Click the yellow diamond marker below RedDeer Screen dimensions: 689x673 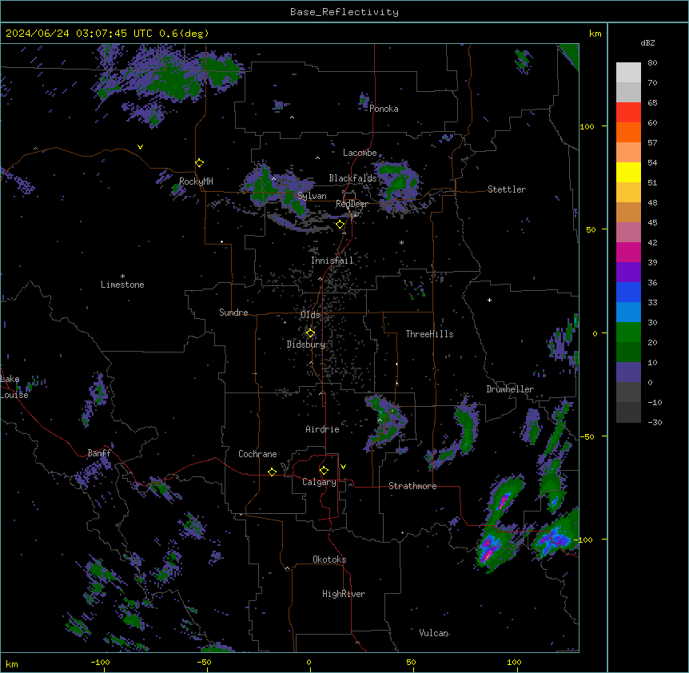tap(340, 225)
